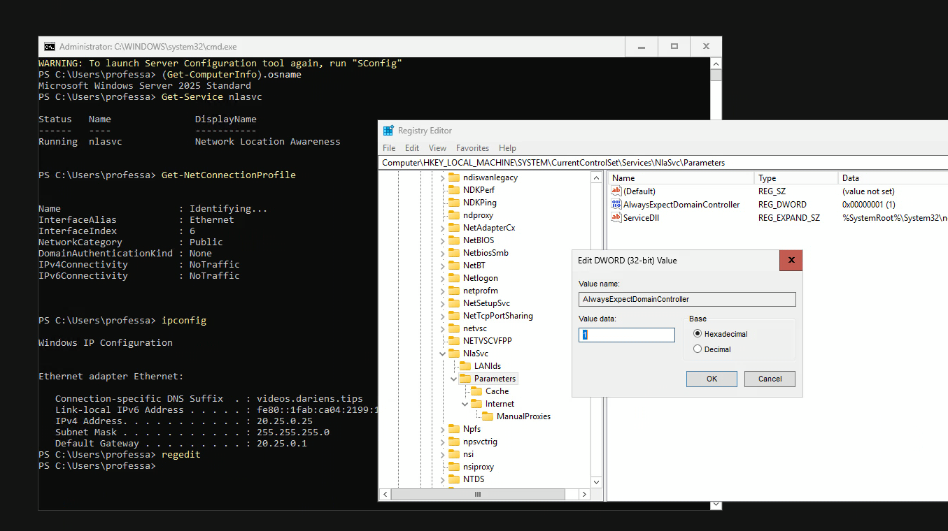Image resolution: width=948 pixels, height=531 pixels.
Task: Expand the Netlogon tree node
Action: pyautogui.click(x=442, y=278)
